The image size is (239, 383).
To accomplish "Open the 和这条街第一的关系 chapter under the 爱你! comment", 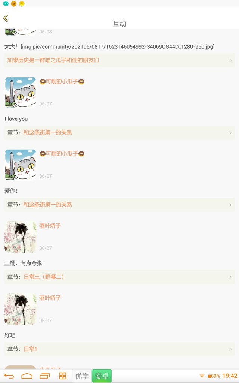I will (x=47, y=205).
